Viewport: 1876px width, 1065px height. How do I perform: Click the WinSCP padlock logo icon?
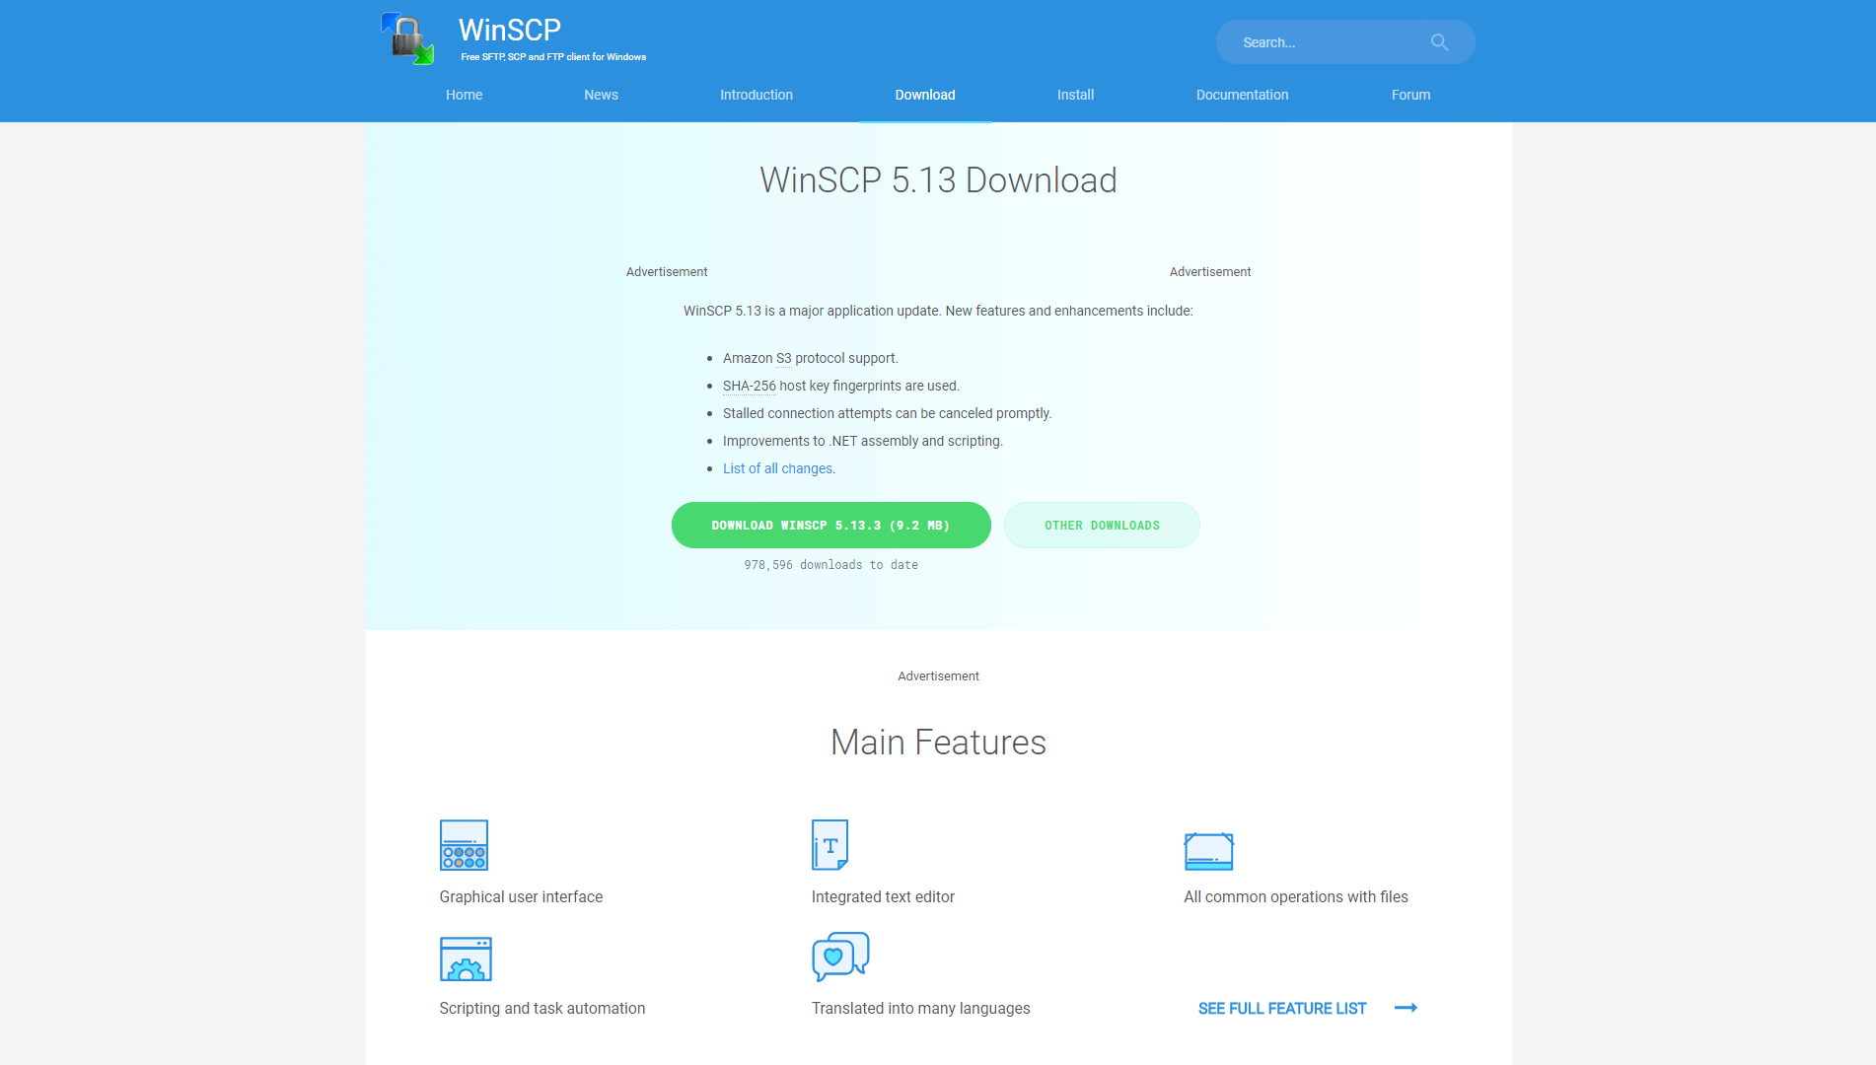pos(407,38)
